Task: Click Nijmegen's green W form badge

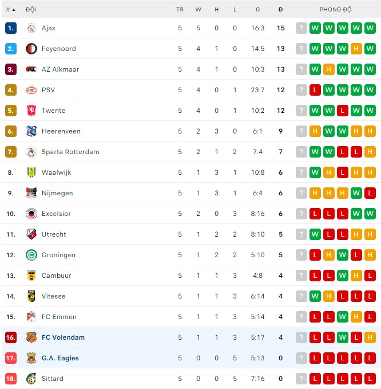Action: point(356,193)
